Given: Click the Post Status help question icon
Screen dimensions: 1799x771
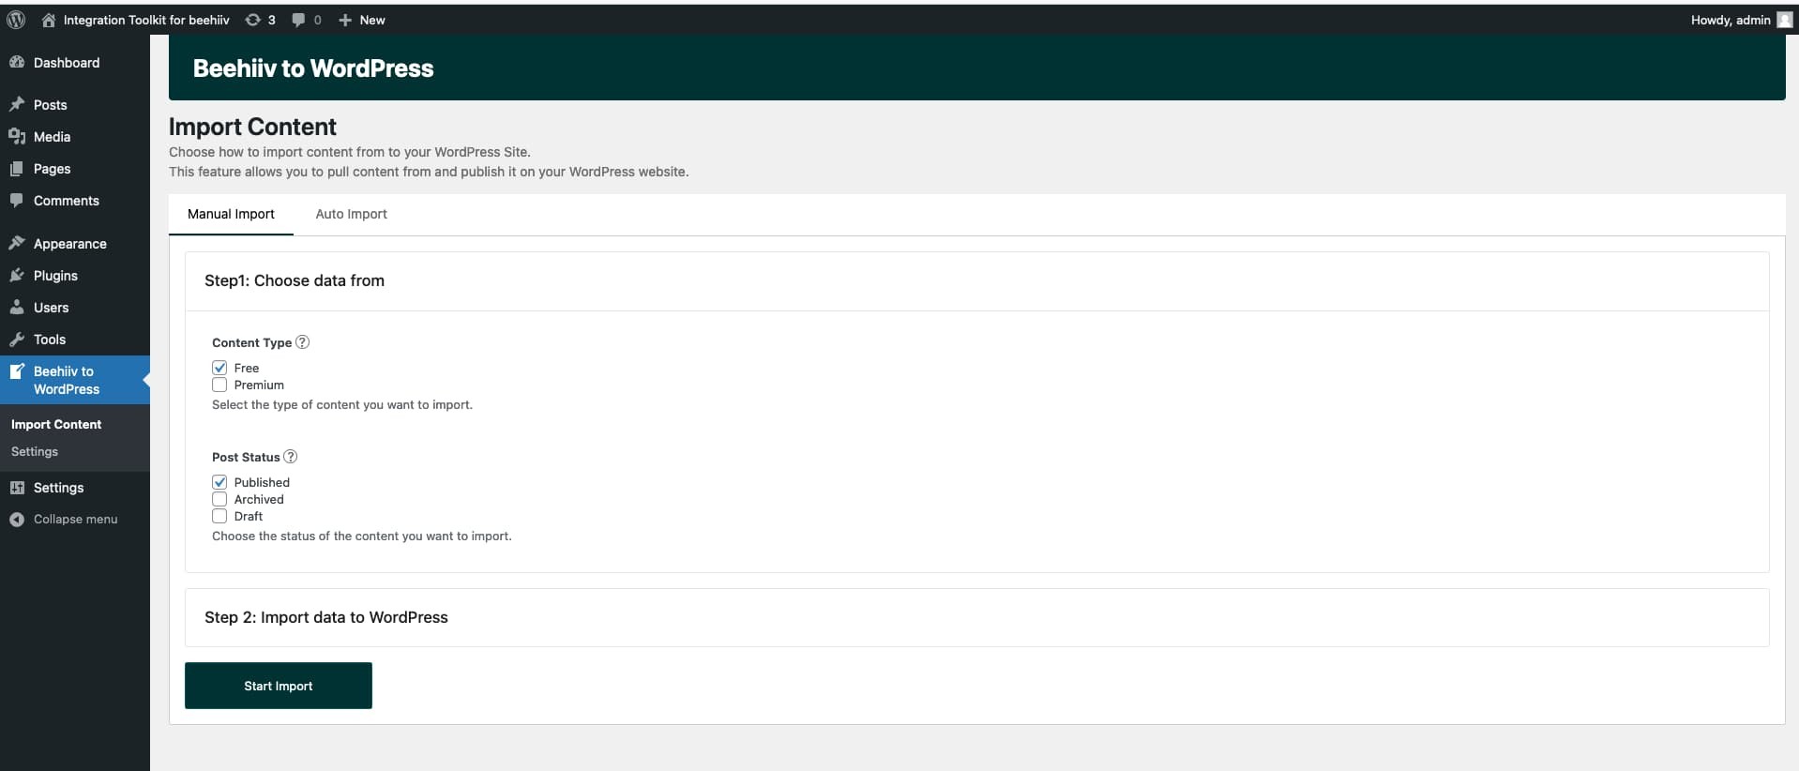Looking at the screenshot, I should (x=291, y=457).
